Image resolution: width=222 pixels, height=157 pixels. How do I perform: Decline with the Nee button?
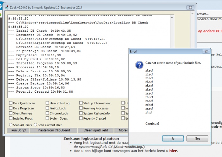[197, 139]
